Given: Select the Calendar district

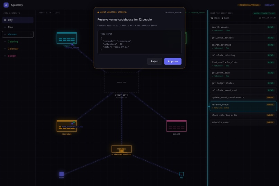Looking at the screenshot, I should [x=18, y=48].
